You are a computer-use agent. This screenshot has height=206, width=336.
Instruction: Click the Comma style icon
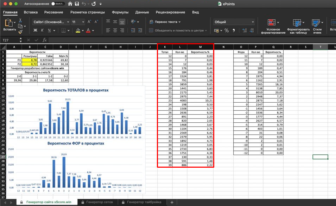pos(234,30)
